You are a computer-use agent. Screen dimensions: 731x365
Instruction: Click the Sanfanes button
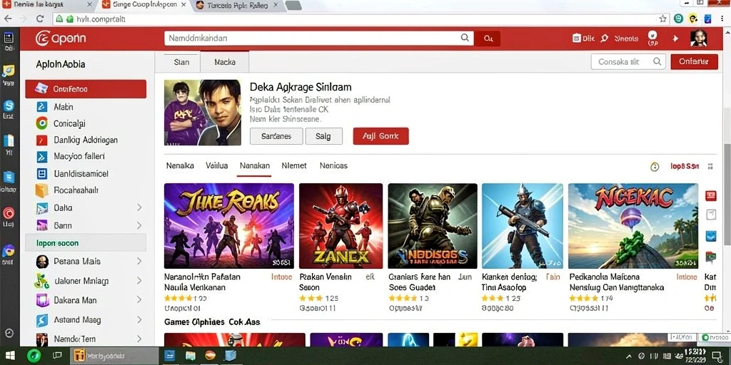click(x=276, y=136)
